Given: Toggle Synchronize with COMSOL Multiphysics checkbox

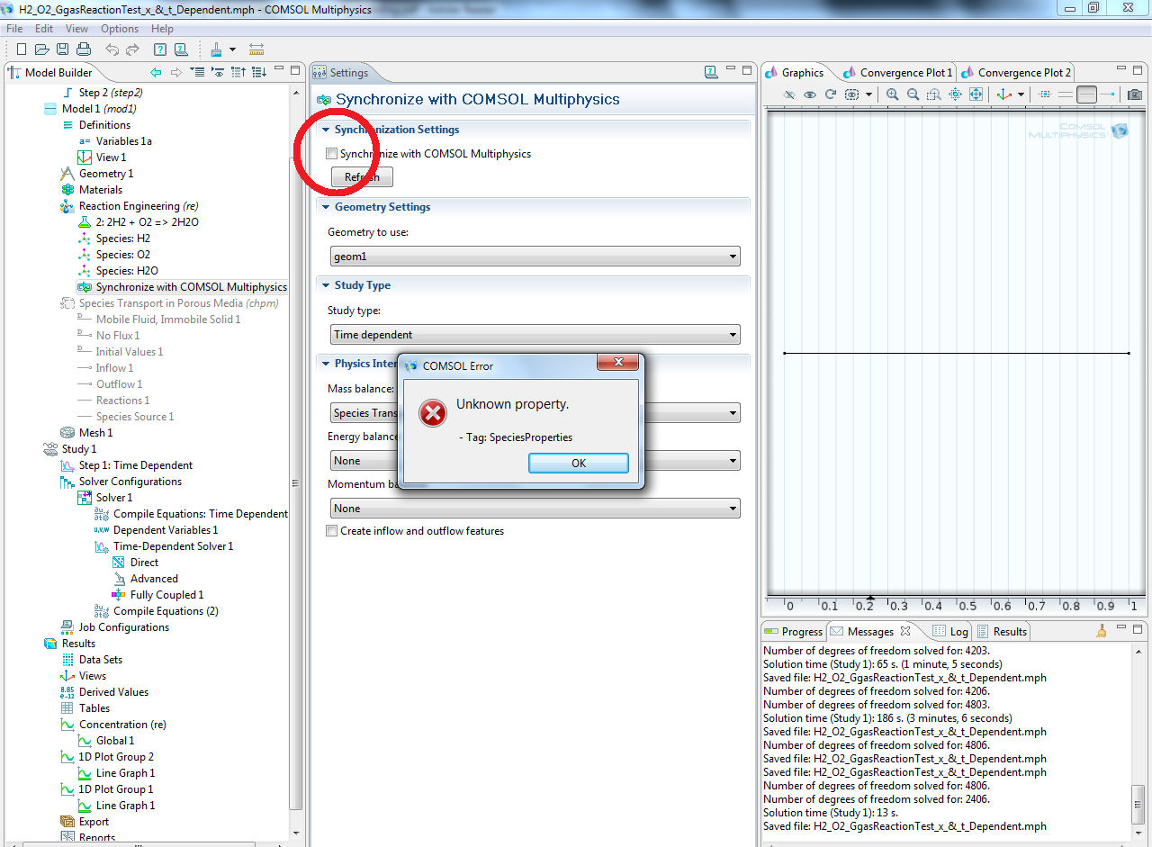Looking at the screenshot, I should pos(332,154).
